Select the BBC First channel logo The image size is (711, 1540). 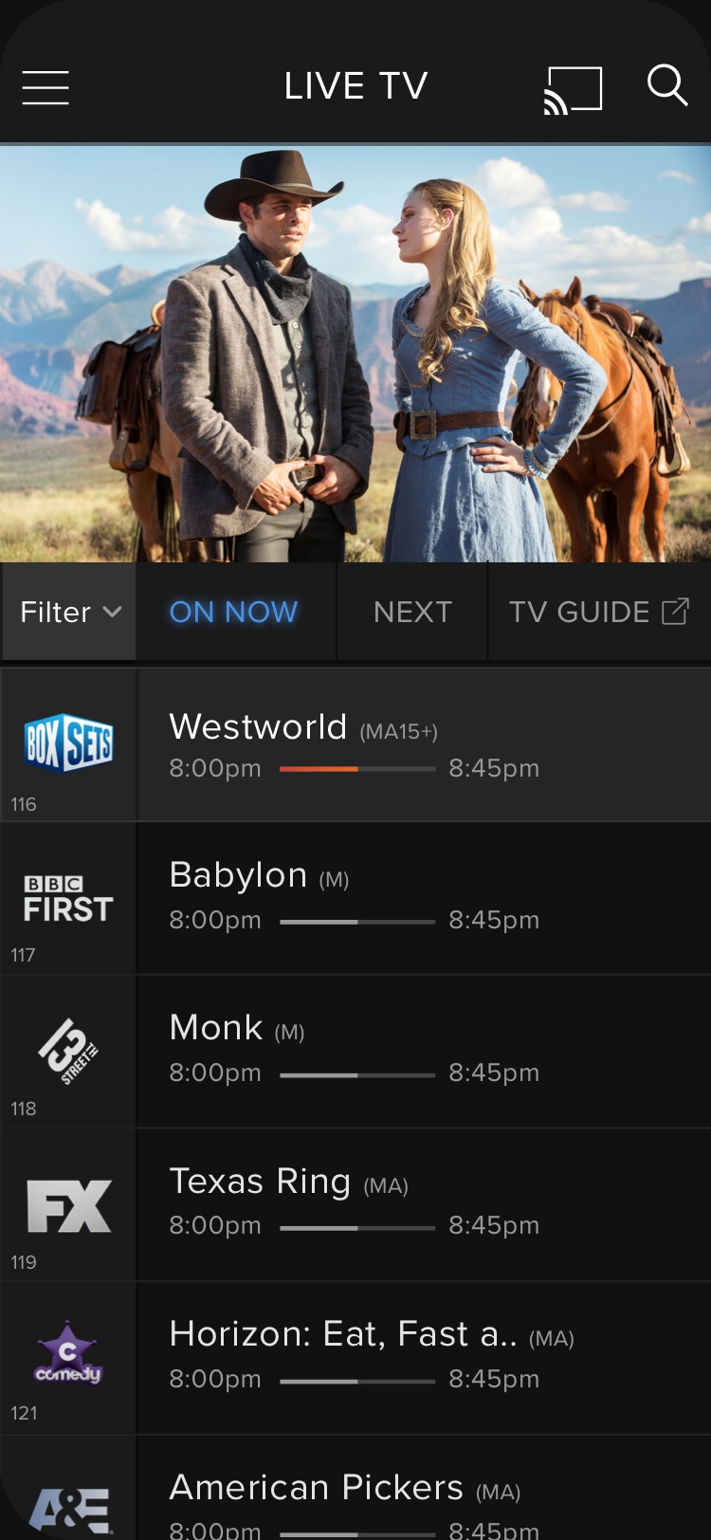click(x=68, y=898)
